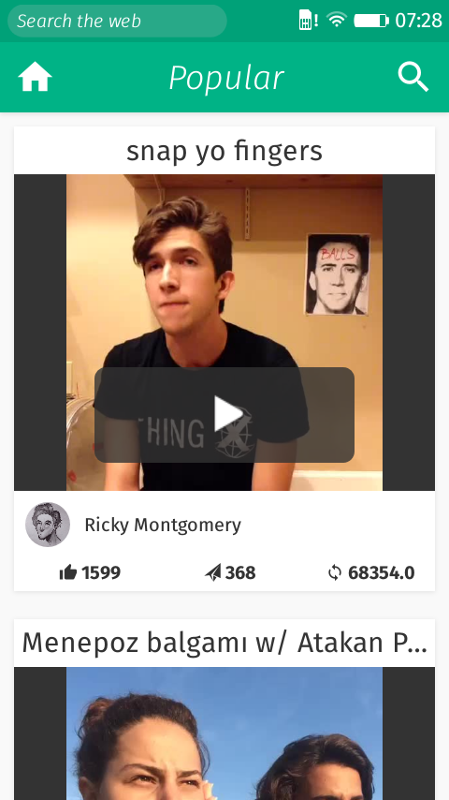Viewport: 449px width, 800px height.
Task: Click the thumbs-up like icon
Action: (67, 573)
